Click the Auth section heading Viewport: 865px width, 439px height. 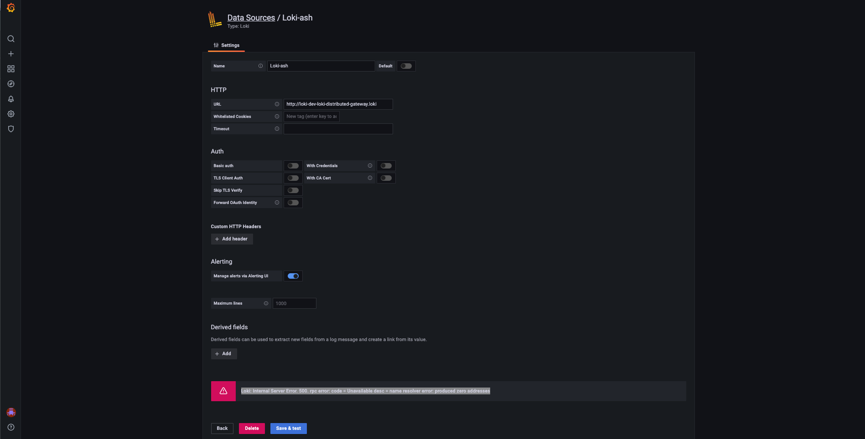coord(217,151)
